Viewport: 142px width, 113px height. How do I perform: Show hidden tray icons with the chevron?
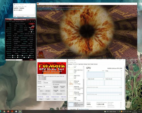[118, 112]
